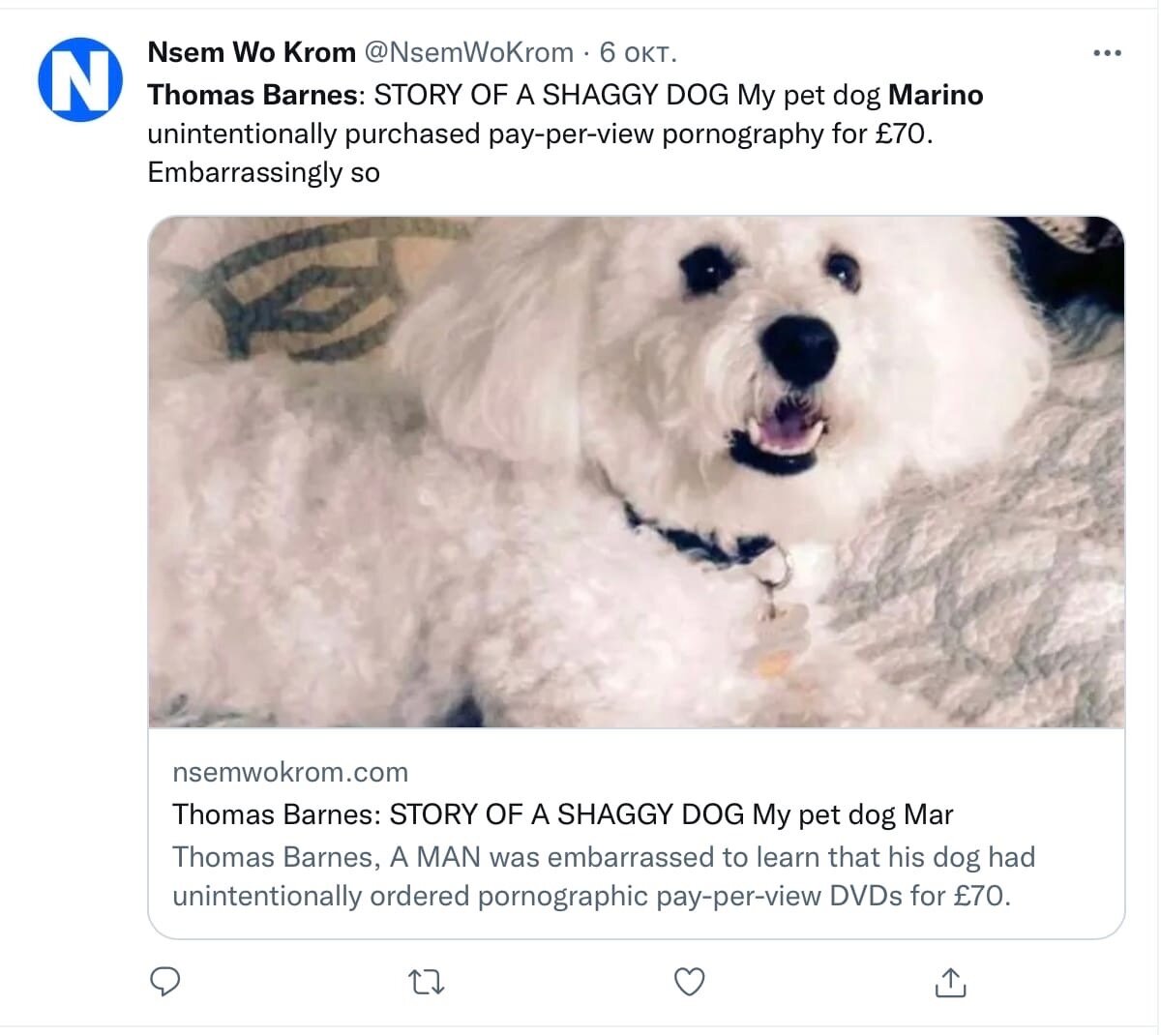1161x1035 pixels.
Task: Open the white dog photo preview
Action: (x=637, y=471)
